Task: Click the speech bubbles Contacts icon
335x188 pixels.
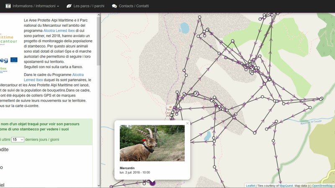Action: tap(114, 6)
